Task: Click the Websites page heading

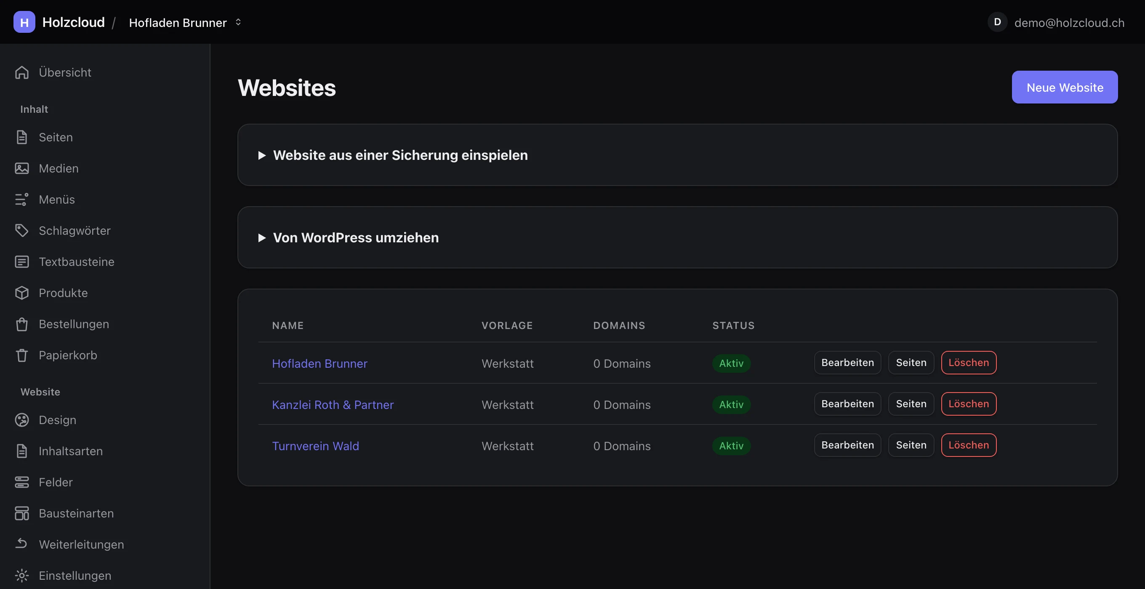Action: [x=287, y=88]
